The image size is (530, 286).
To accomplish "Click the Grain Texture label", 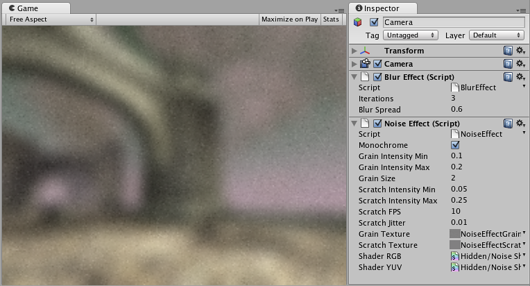I will coord(384,234).
